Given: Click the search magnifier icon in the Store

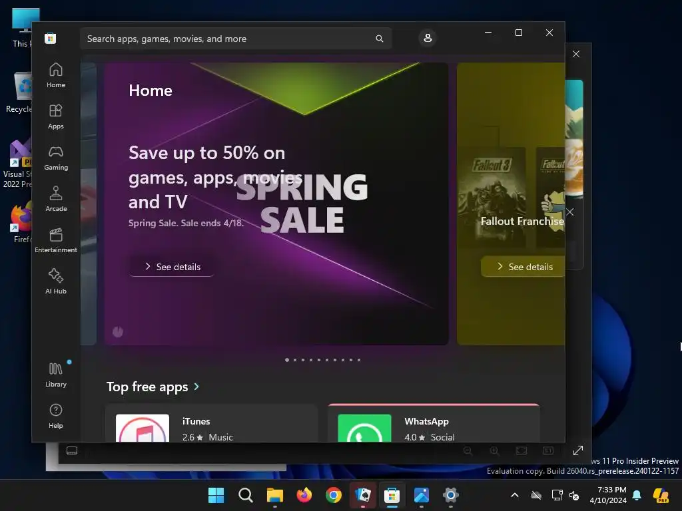Looking at the screenshot, I should tap(379, 39).
